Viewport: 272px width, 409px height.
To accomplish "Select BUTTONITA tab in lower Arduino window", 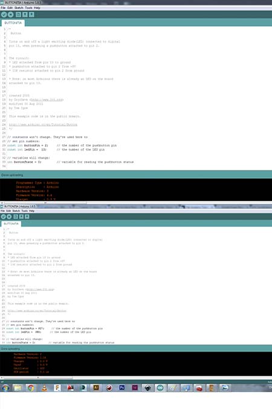I will (11, 224).
